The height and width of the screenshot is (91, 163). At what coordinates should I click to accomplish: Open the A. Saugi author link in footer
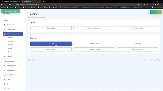(158, 60)
